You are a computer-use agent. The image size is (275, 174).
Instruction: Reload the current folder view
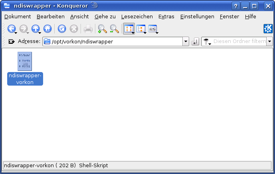(62, 29)
